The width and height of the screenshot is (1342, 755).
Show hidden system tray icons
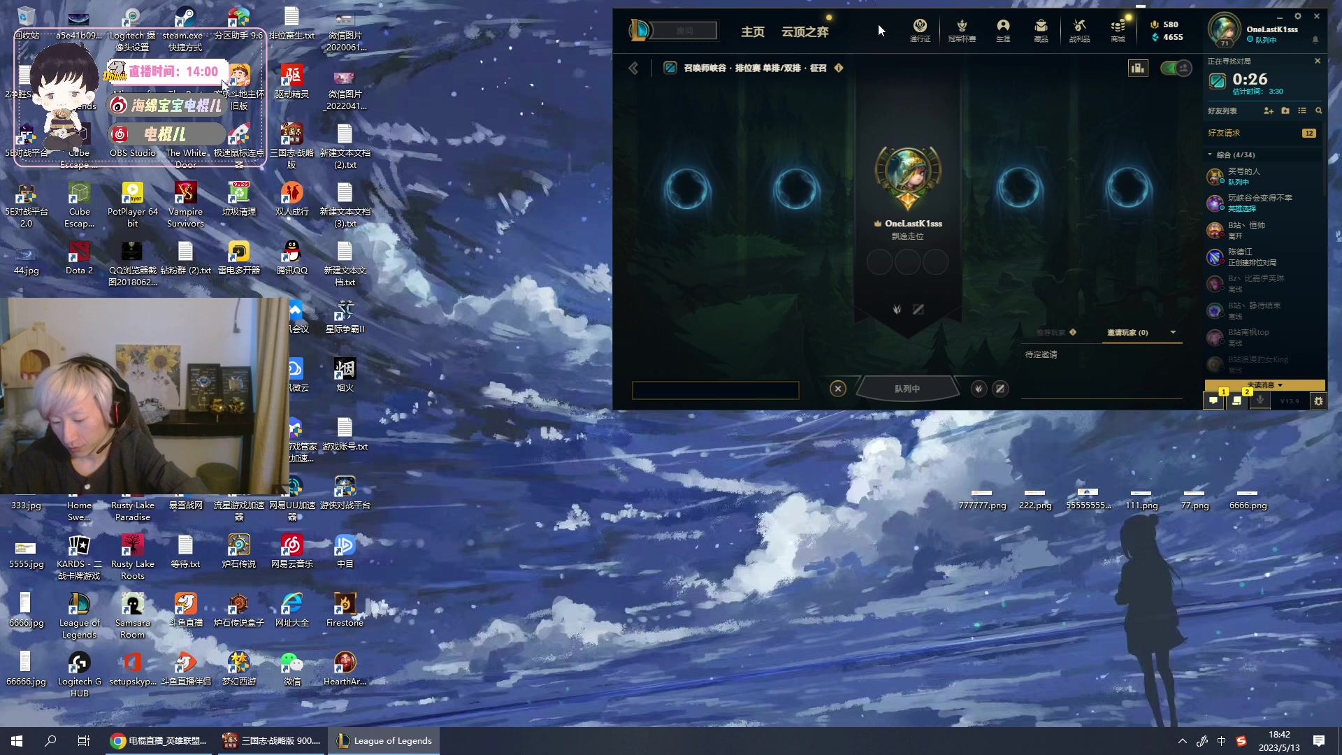[1182, 741]
